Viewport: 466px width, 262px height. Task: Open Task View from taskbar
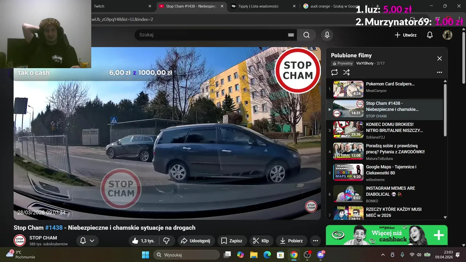coord(227,255)
